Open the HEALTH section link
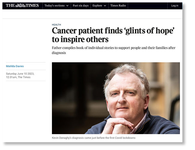The image size is (195, 150). point(56,25)
